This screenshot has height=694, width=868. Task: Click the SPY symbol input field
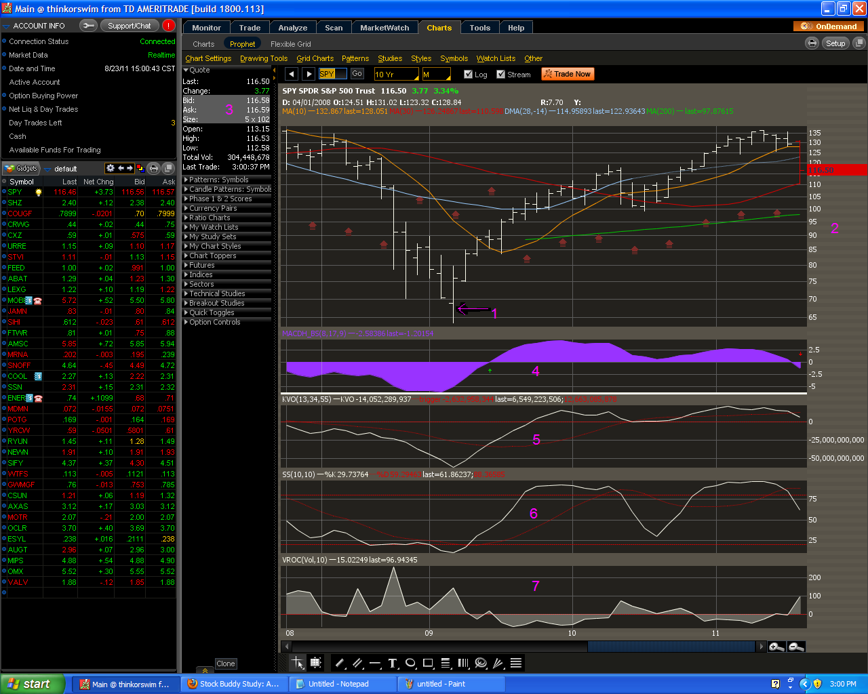click(332, 74)
